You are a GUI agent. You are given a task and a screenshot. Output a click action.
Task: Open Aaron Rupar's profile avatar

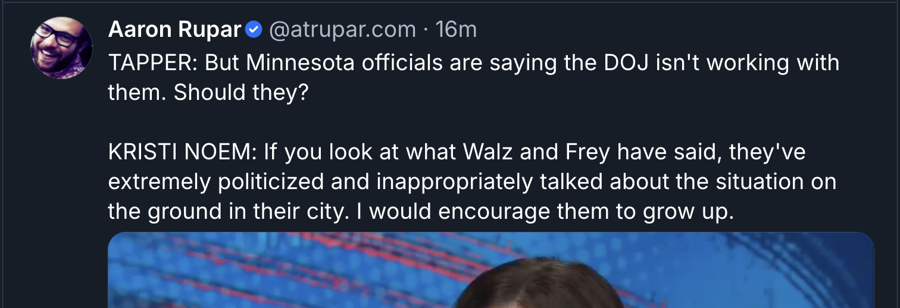pyautogui.click(x=61, y=48)
